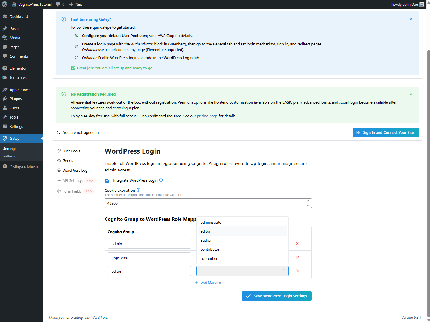Delete the admin mapping row
Image resolution: width=430 pixels, height=322 pixels.
click(x=298, y=243)
